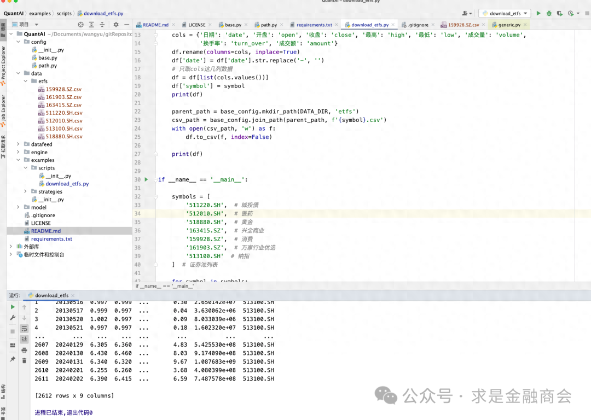591x420 pixels.
Task: Expand all icon in project panel
Action: [91, 25]
